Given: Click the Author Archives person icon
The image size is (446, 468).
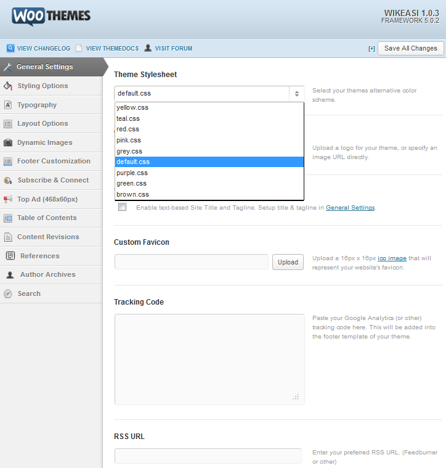Looking at the screenshot, I should (10, 274).
